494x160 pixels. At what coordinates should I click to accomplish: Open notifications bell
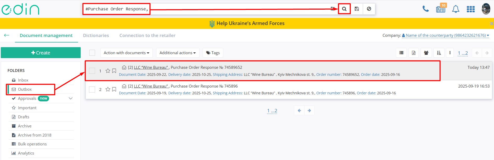tap(456, 9)
